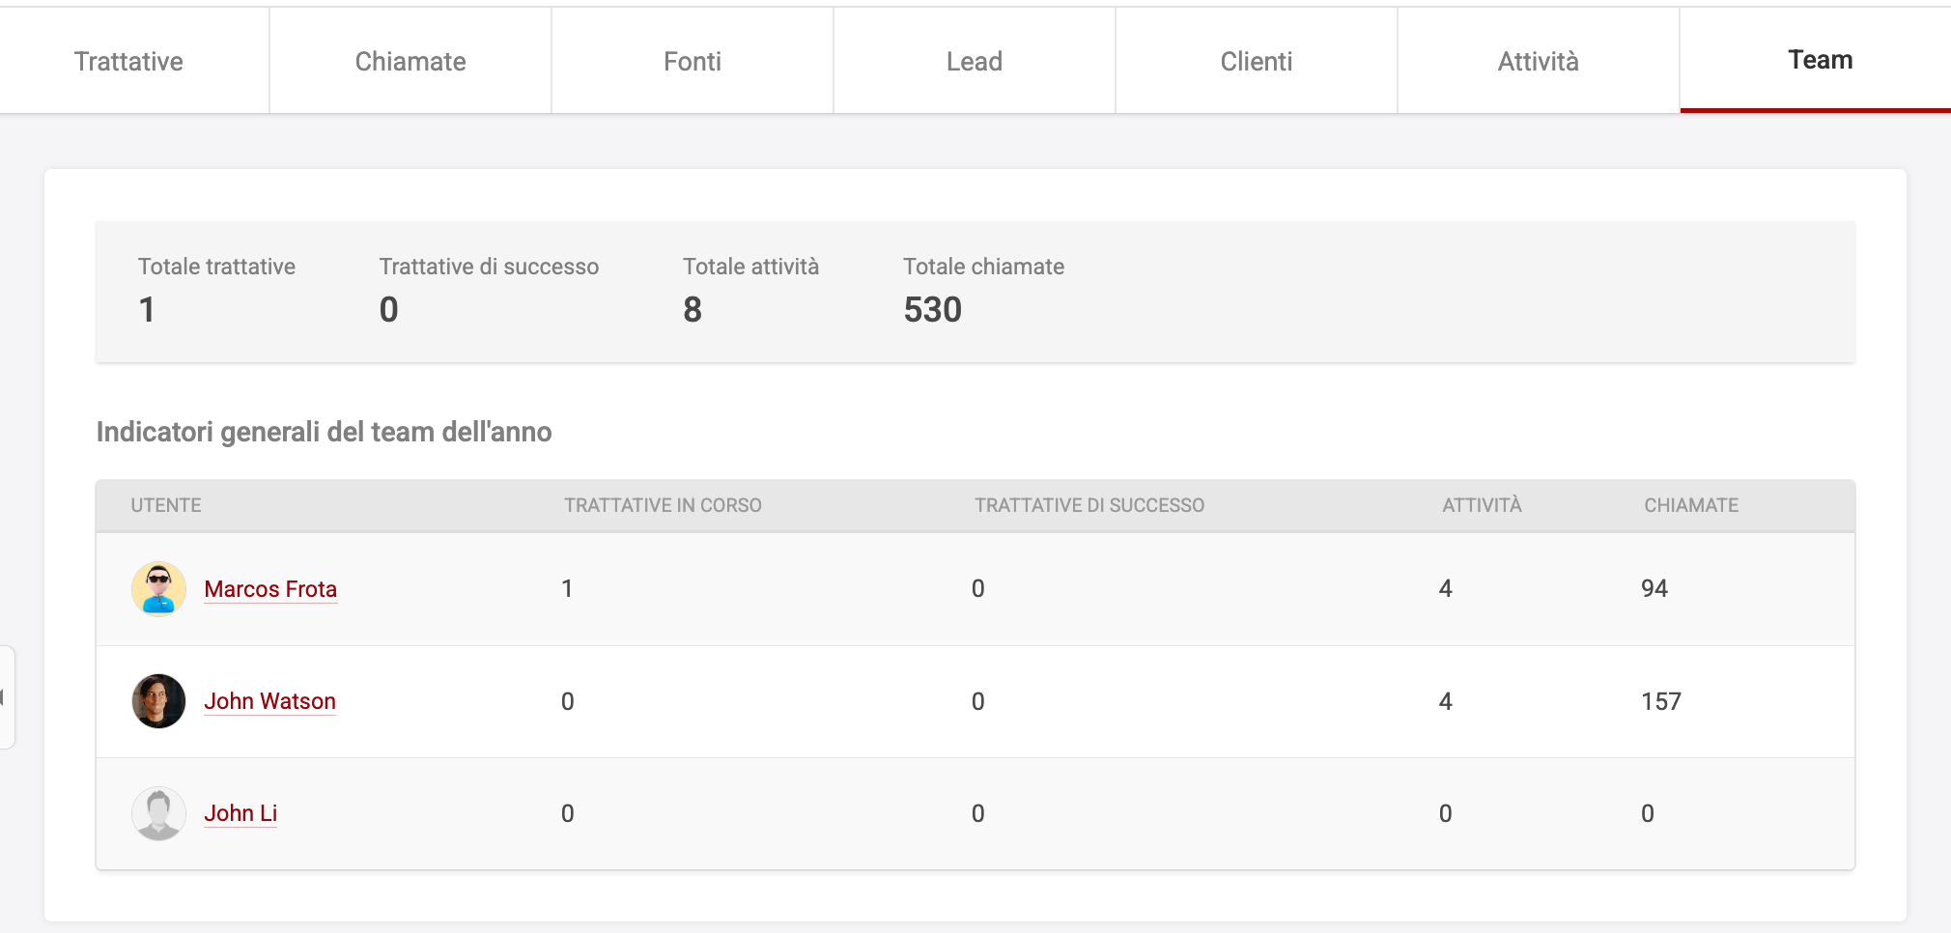Select the Fonti tab

pyautogui.click(x=693, y=62)
